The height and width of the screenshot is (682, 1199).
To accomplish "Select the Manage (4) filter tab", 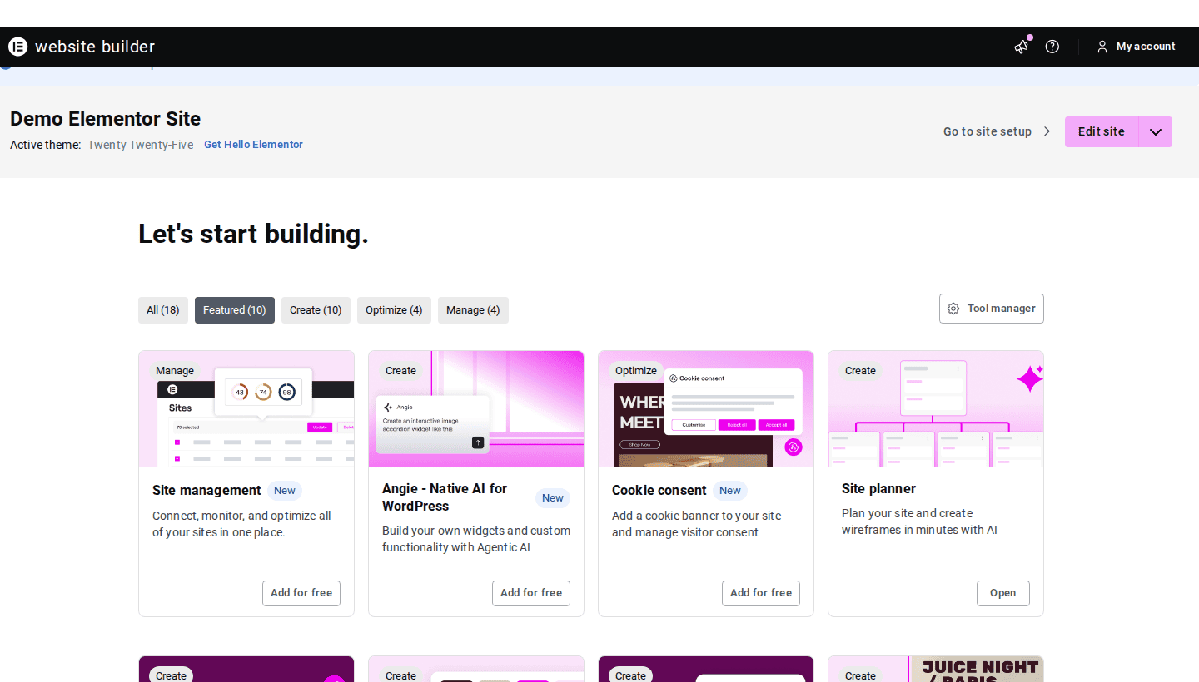I will point(473,310).
